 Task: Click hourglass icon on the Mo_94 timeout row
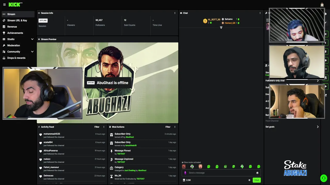click(x=111, y=177)
